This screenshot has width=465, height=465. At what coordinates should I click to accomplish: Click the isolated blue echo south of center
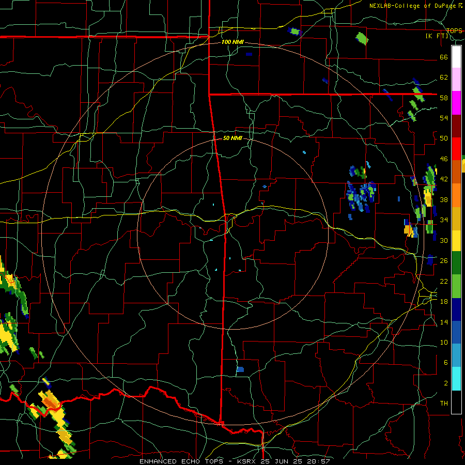(x=240, y=369)
